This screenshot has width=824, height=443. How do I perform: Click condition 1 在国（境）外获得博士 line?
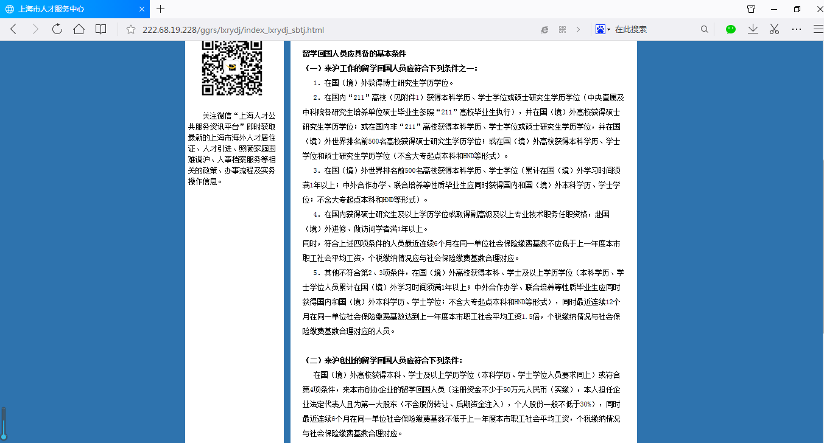(384, 83)
